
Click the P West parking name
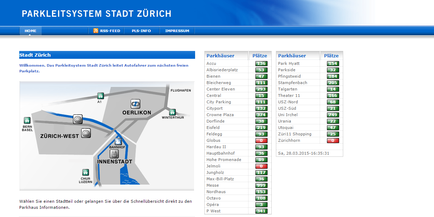(x=214, y=211)
